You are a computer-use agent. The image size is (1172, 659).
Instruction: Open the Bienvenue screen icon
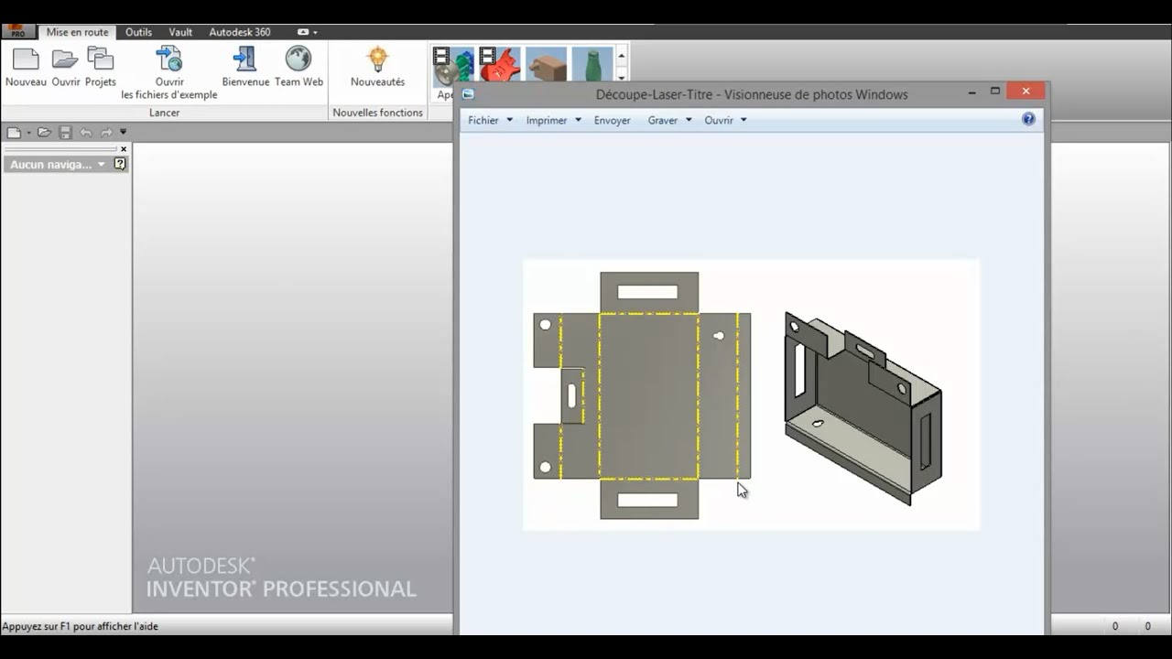pos(244,59)
